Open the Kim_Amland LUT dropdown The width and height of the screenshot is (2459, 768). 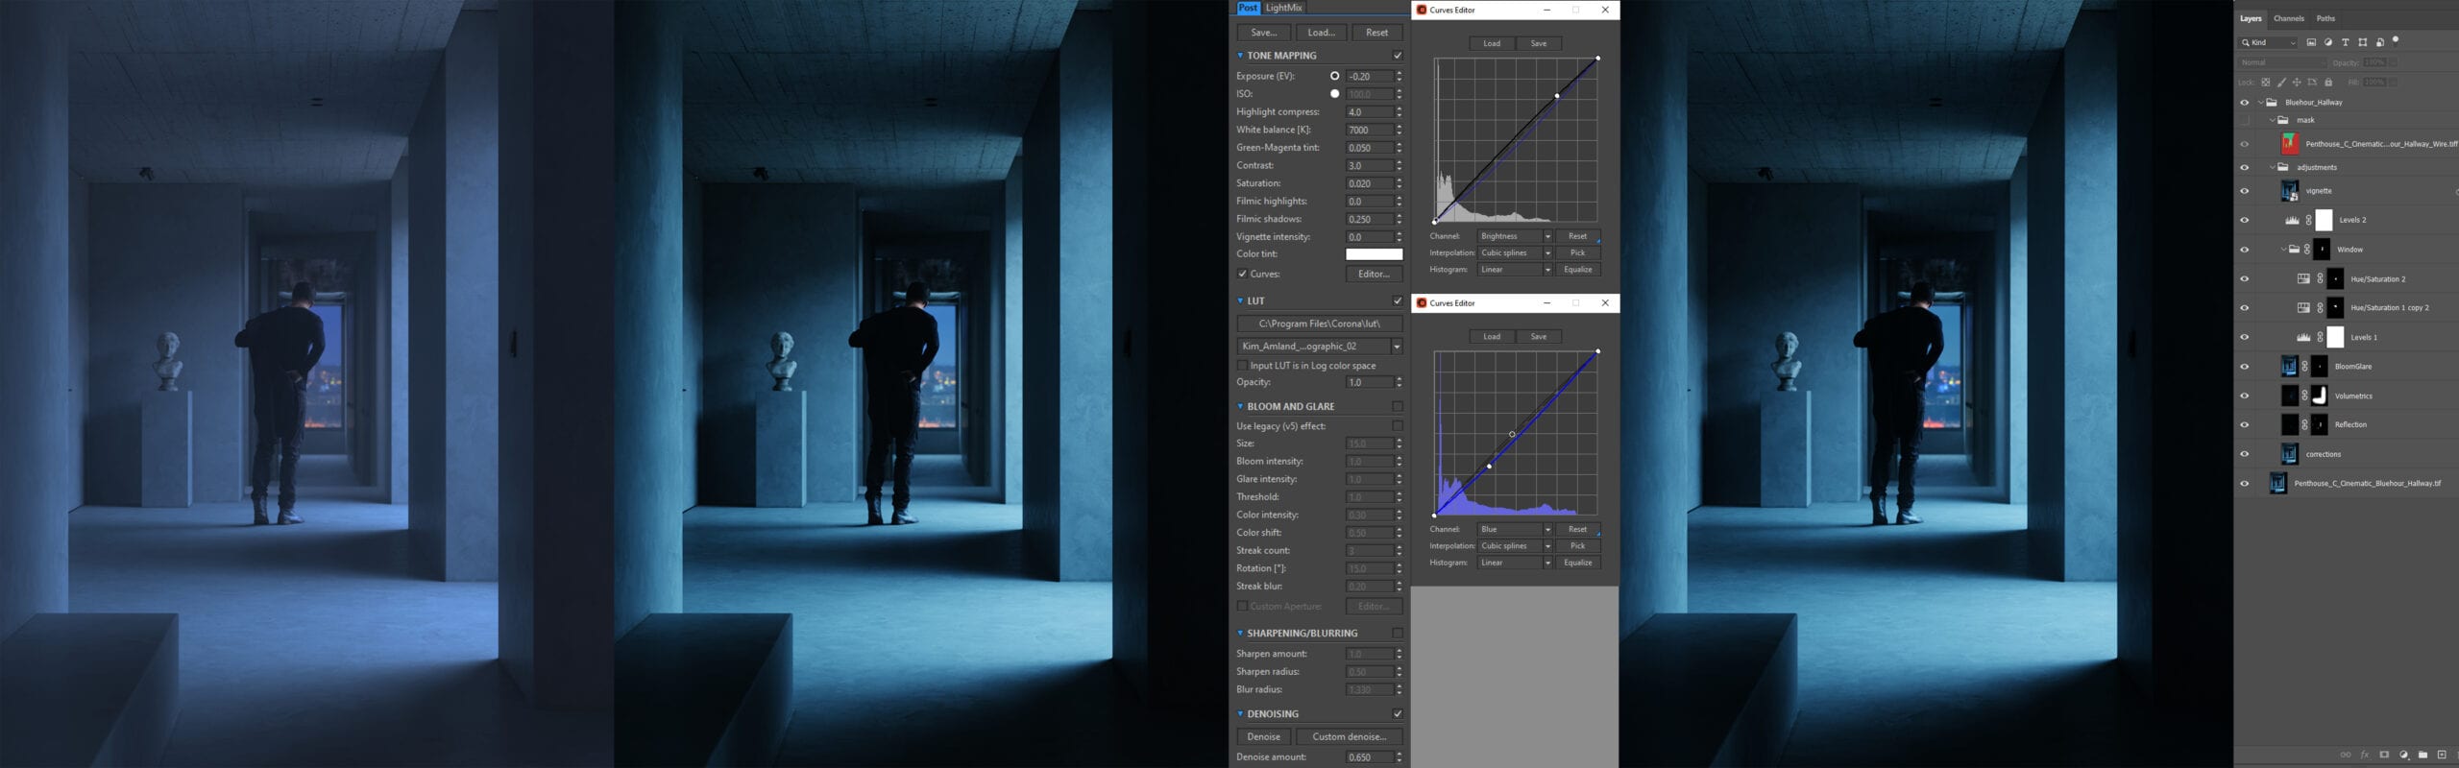(x=1396, y=347)
